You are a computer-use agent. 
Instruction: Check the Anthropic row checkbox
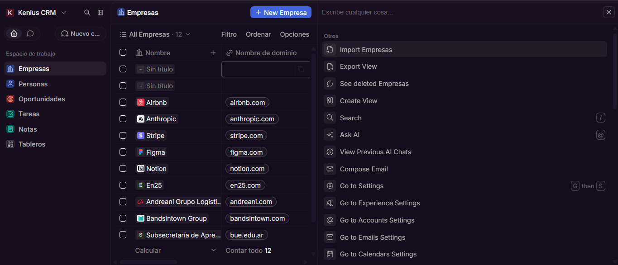[x=123, y=119]
